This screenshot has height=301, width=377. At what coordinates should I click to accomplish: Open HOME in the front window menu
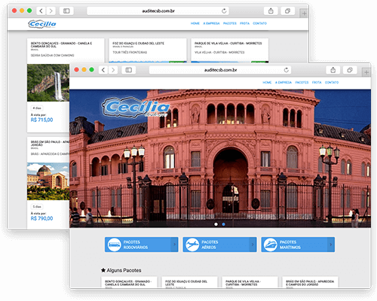tap(267, 82)
